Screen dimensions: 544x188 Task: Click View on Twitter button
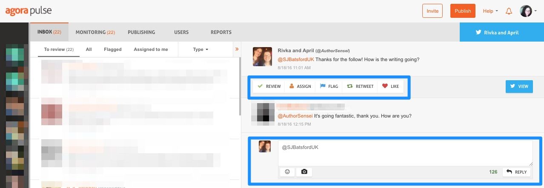tap(519, 86)
